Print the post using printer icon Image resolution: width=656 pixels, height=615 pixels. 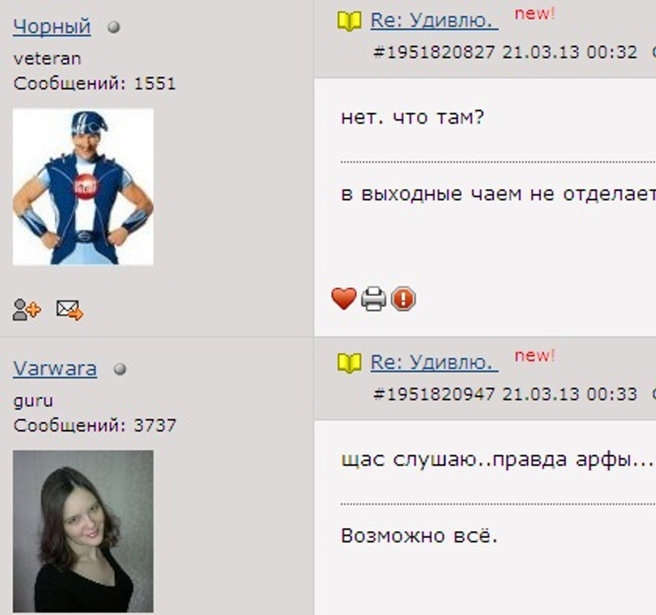tap(374, 298)
